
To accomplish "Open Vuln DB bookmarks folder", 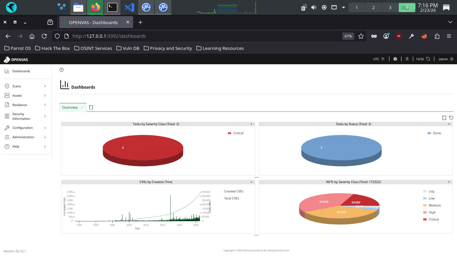I will pyautogui.click(x=128, y=48).
